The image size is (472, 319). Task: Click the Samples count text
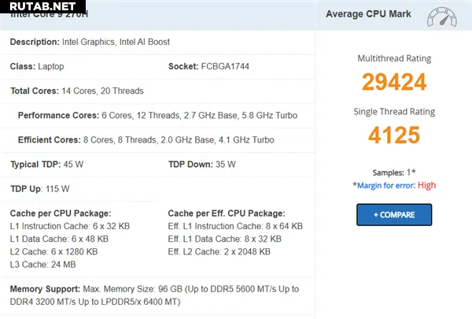pyautogui.click(x=394, y=172)
